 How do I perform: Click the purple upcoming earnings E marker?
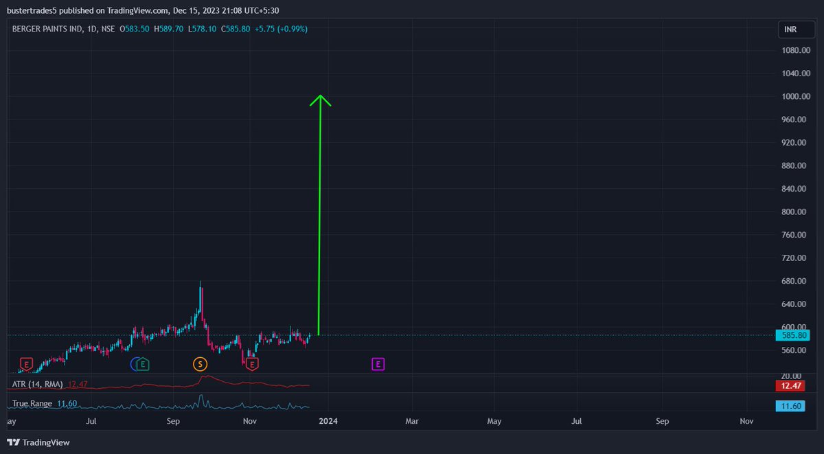[x=378, y=364]
